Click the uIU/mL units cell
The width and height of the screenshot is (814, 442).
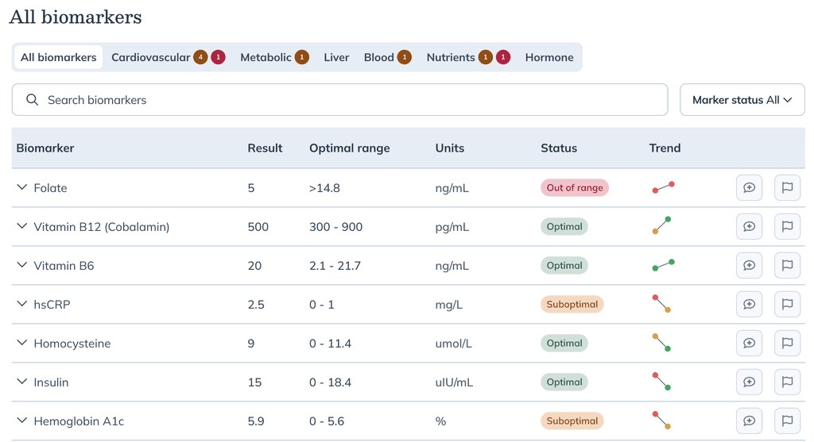tap(454, 382)
